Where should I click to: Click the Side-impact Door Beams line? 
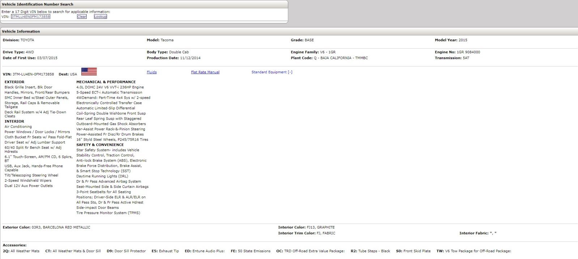98,208
